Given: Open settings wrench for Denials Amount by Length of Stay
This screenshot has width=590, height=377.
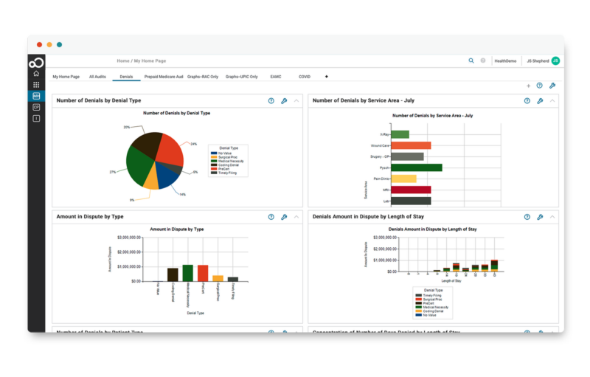Looking at the screenshot, I should (540, 217).
